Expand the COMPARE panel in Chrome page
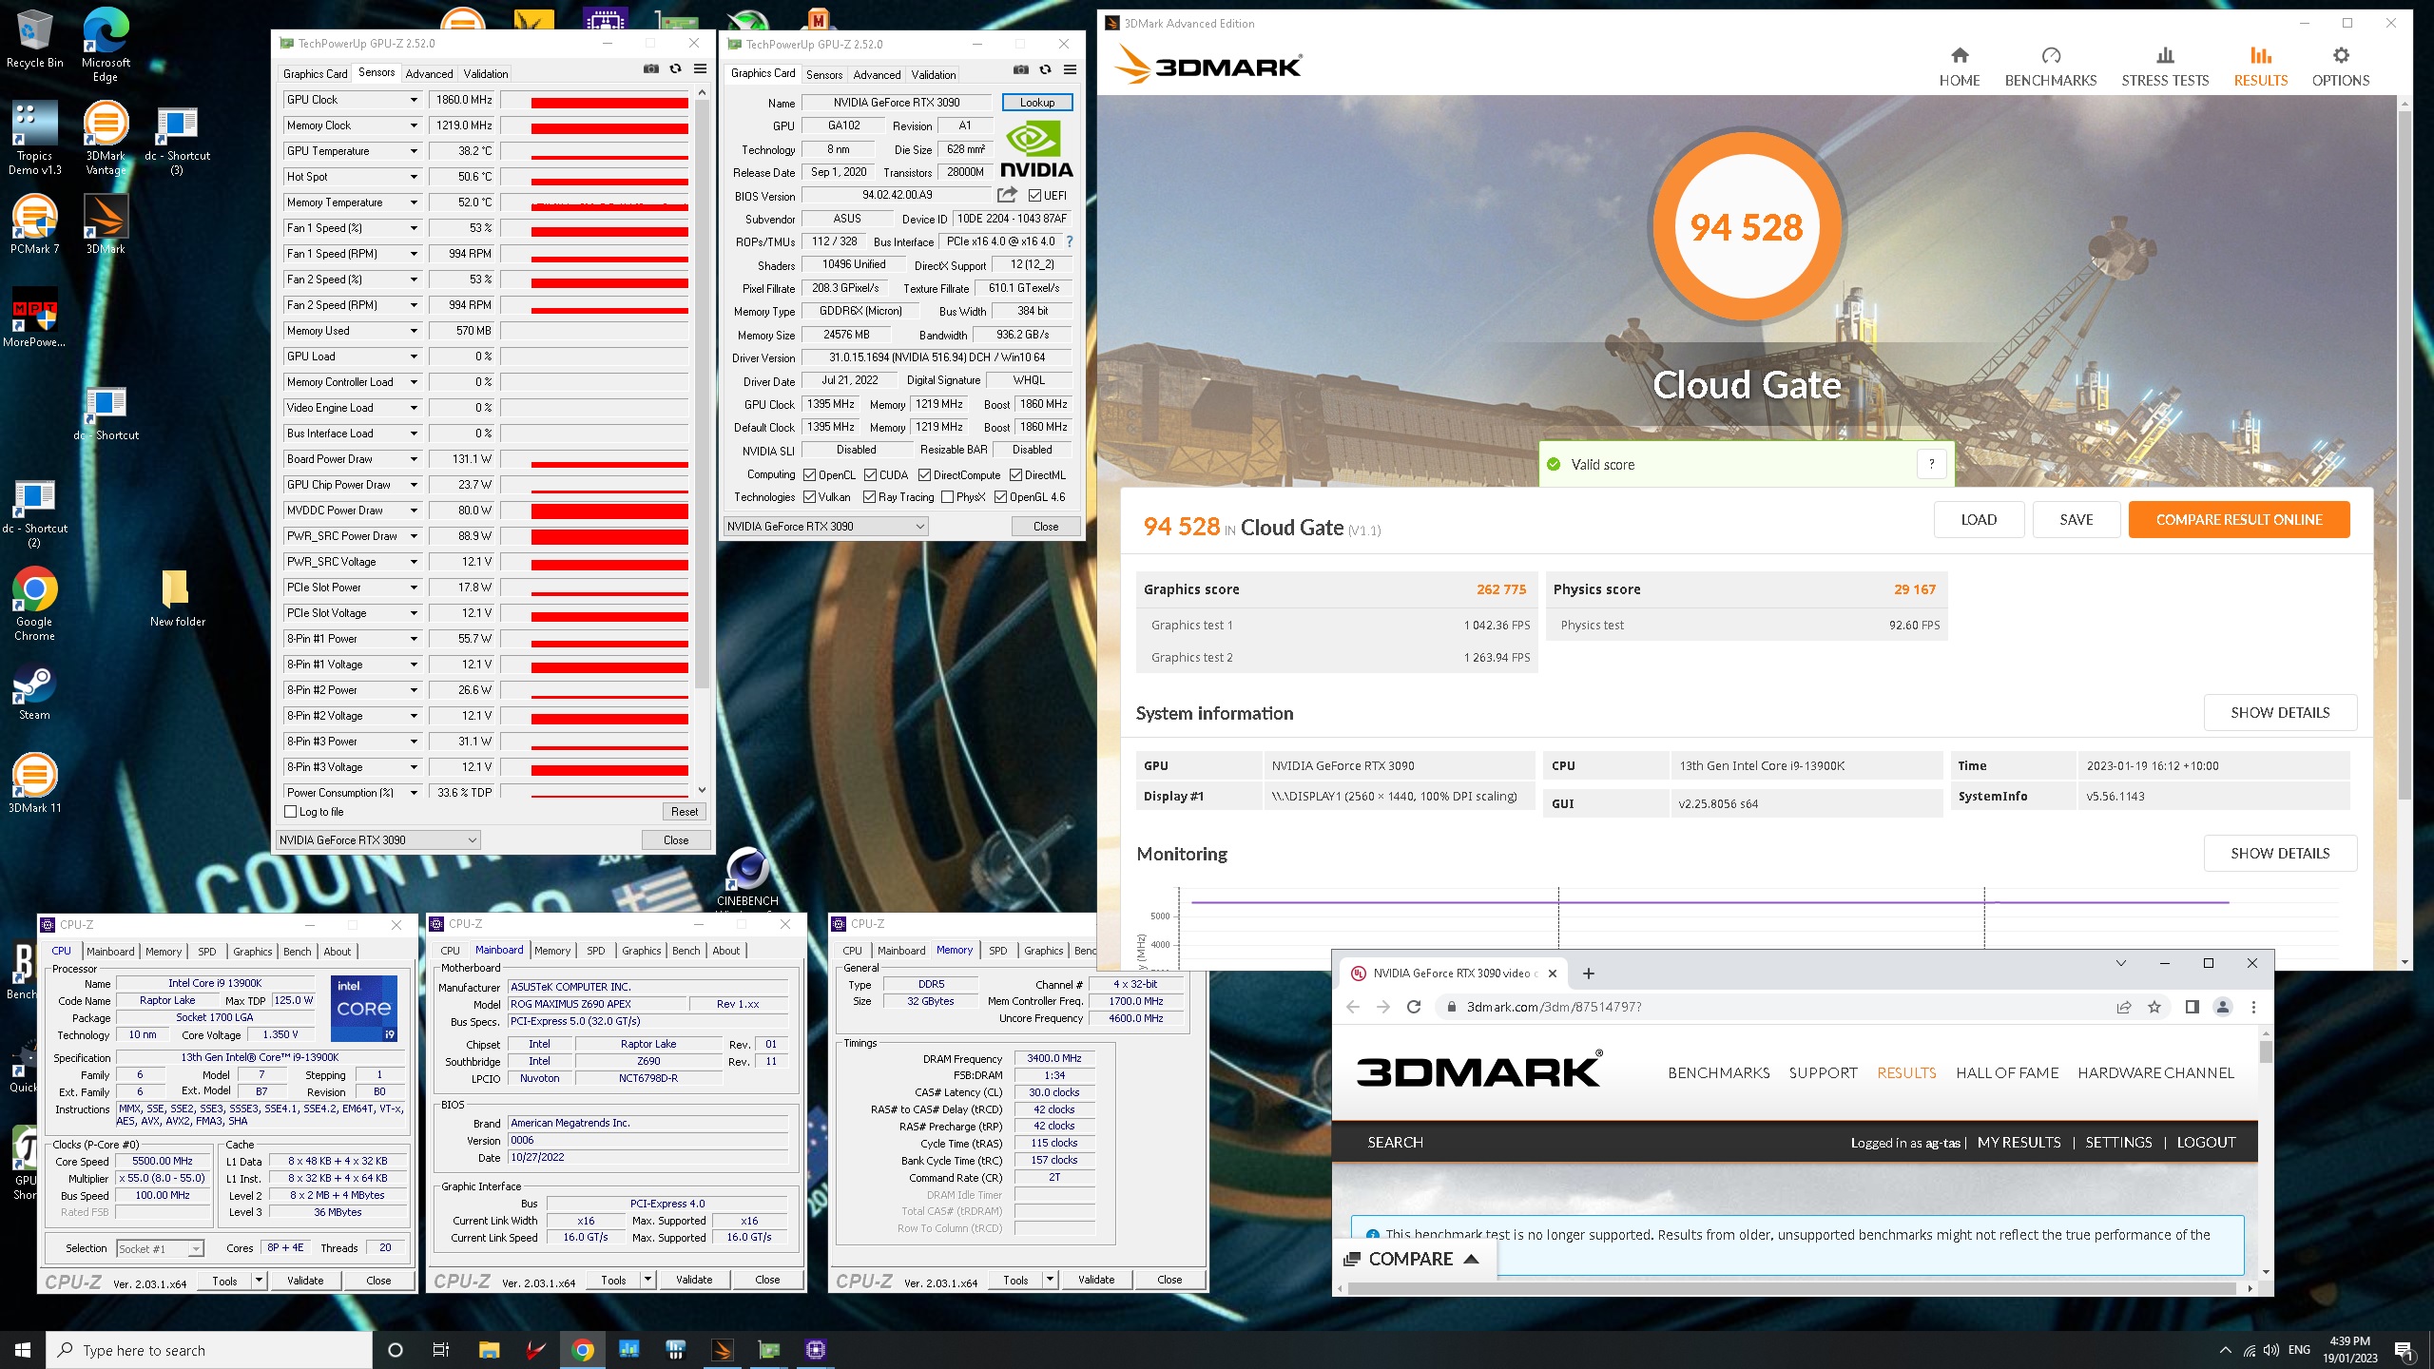2434x1369 pixels. point(1415,1259)
